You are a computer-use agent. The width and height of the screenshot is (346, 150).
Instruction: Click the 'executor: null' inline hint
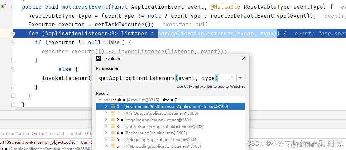[185, 24]
